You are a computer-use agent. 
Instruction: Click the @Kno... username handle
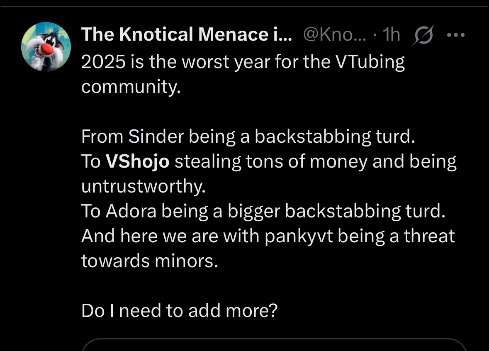click(x=335, y=35)
